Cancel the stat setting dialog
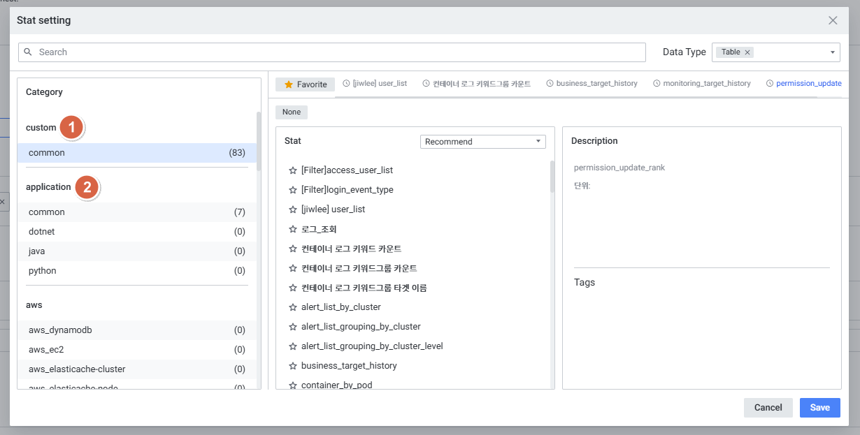Image resolution: width=860 pixels, height=435 pixels. coord(768,408)
